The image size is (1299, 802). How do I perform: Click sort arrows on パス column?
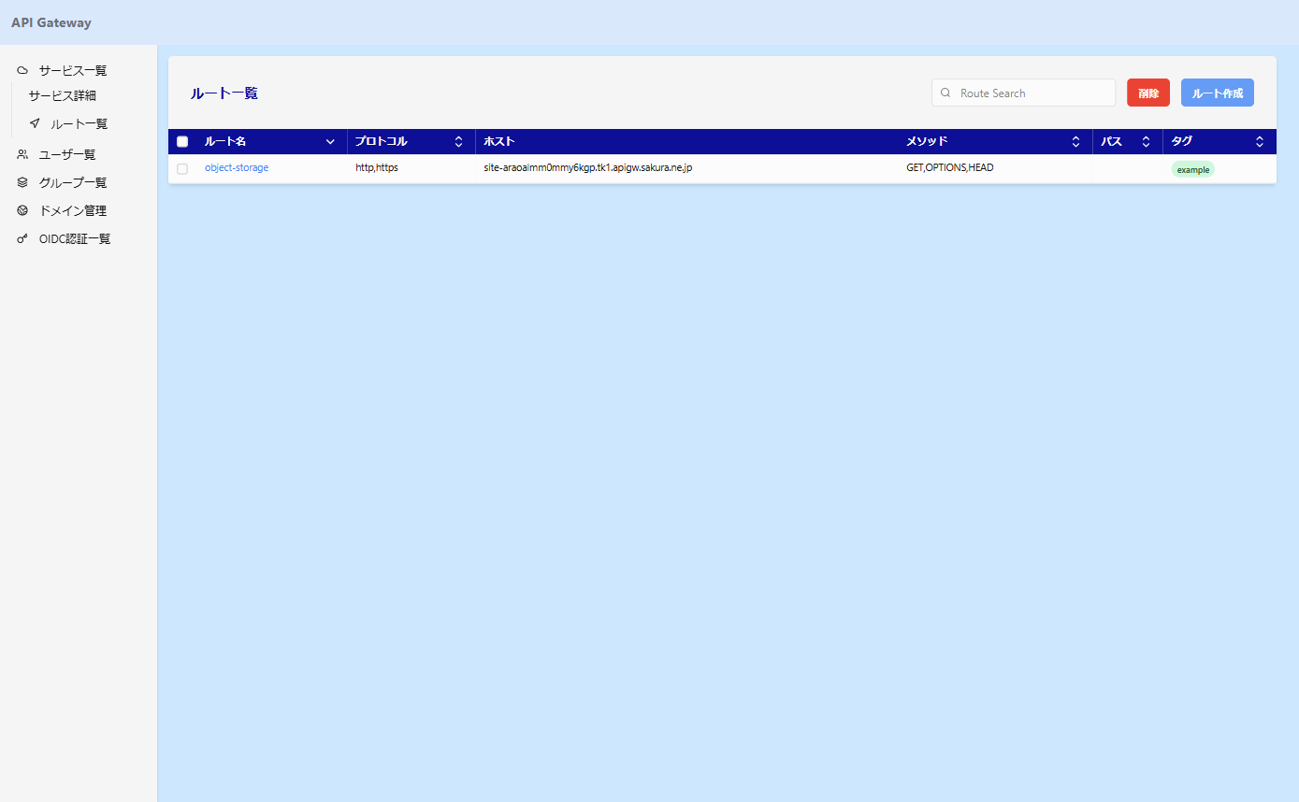click(x=1146, y=142)
